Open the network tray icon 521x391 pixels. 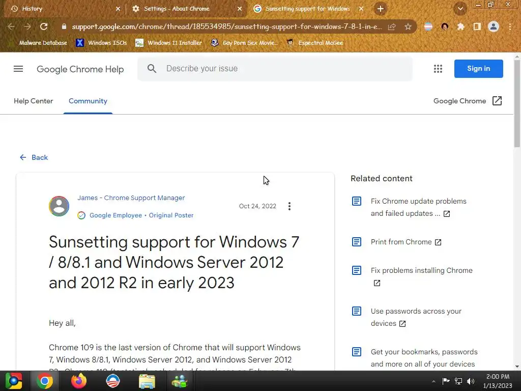458,381
